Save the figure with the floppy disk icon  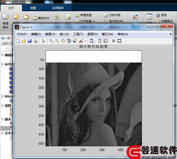pyautogui.click(x=29, y=41)
